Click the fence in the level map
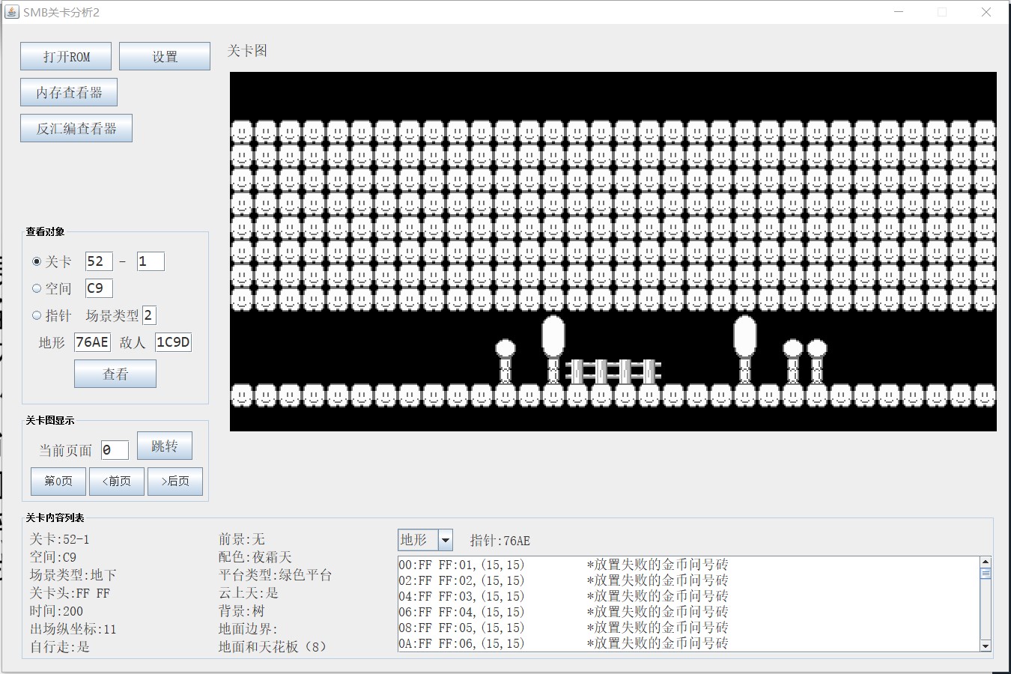 pyautogui.click(x=613, y=371)
